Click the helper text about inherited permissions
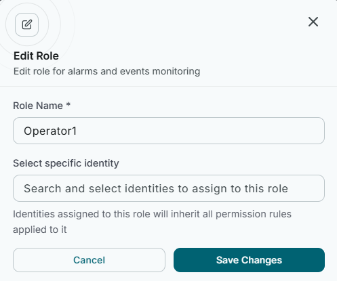 point(152,221)
